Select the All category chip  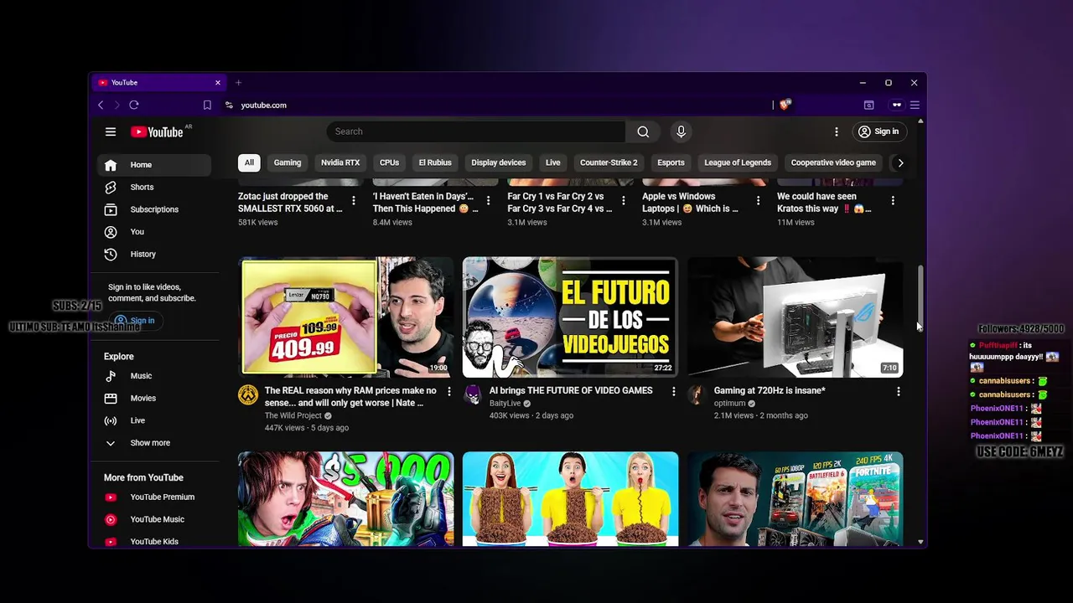click(x=249, y=162)
